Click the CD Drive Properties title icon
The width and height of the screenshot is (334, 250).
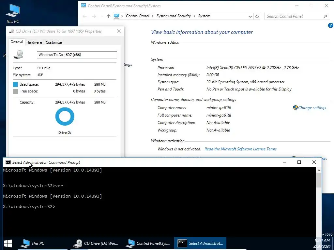click(x=11, y=31)
